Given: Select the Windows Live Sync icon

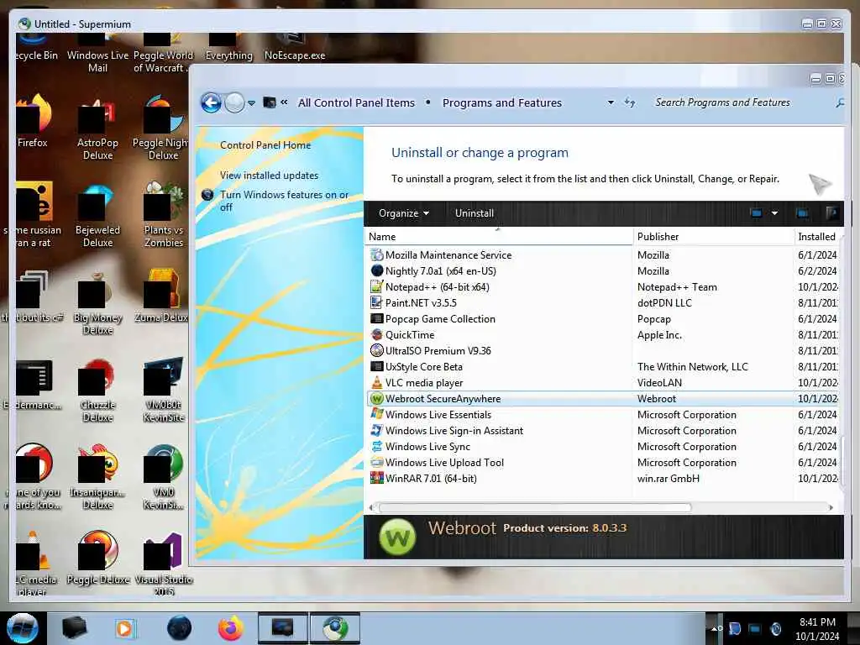Looking at the screenshot, I should click(x=377, y=447).
